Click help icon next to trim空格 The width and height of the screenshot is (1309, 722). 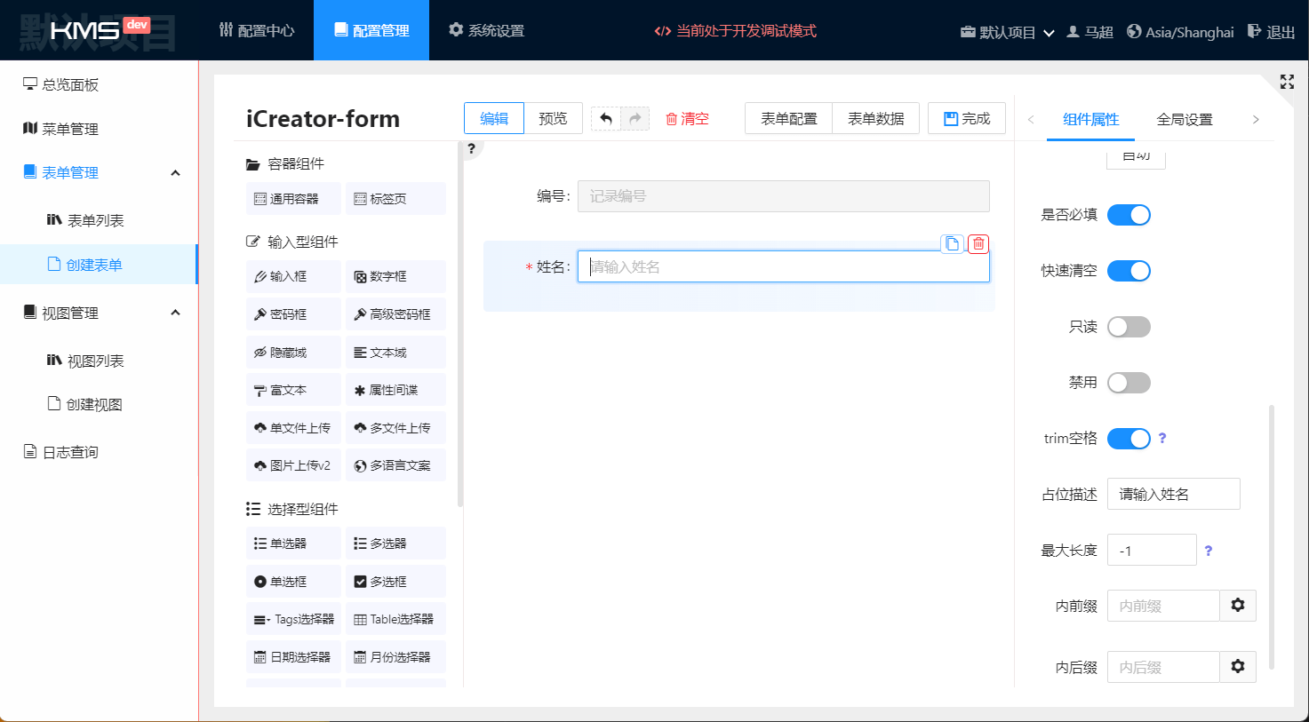[x=1162, y=438]
